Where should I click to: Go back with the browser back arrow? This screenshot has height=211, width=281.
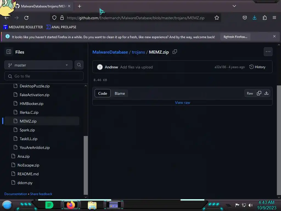[x=7, y=18]
